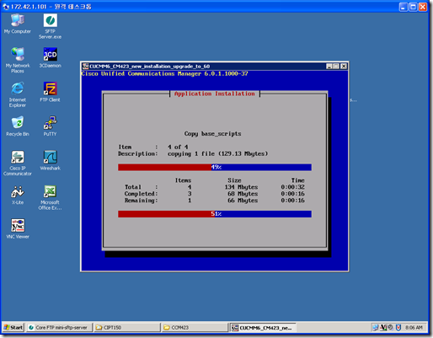Click remaining size 66 Mbytes
This screenshot has width=433, height=338.
coord(243,201)
